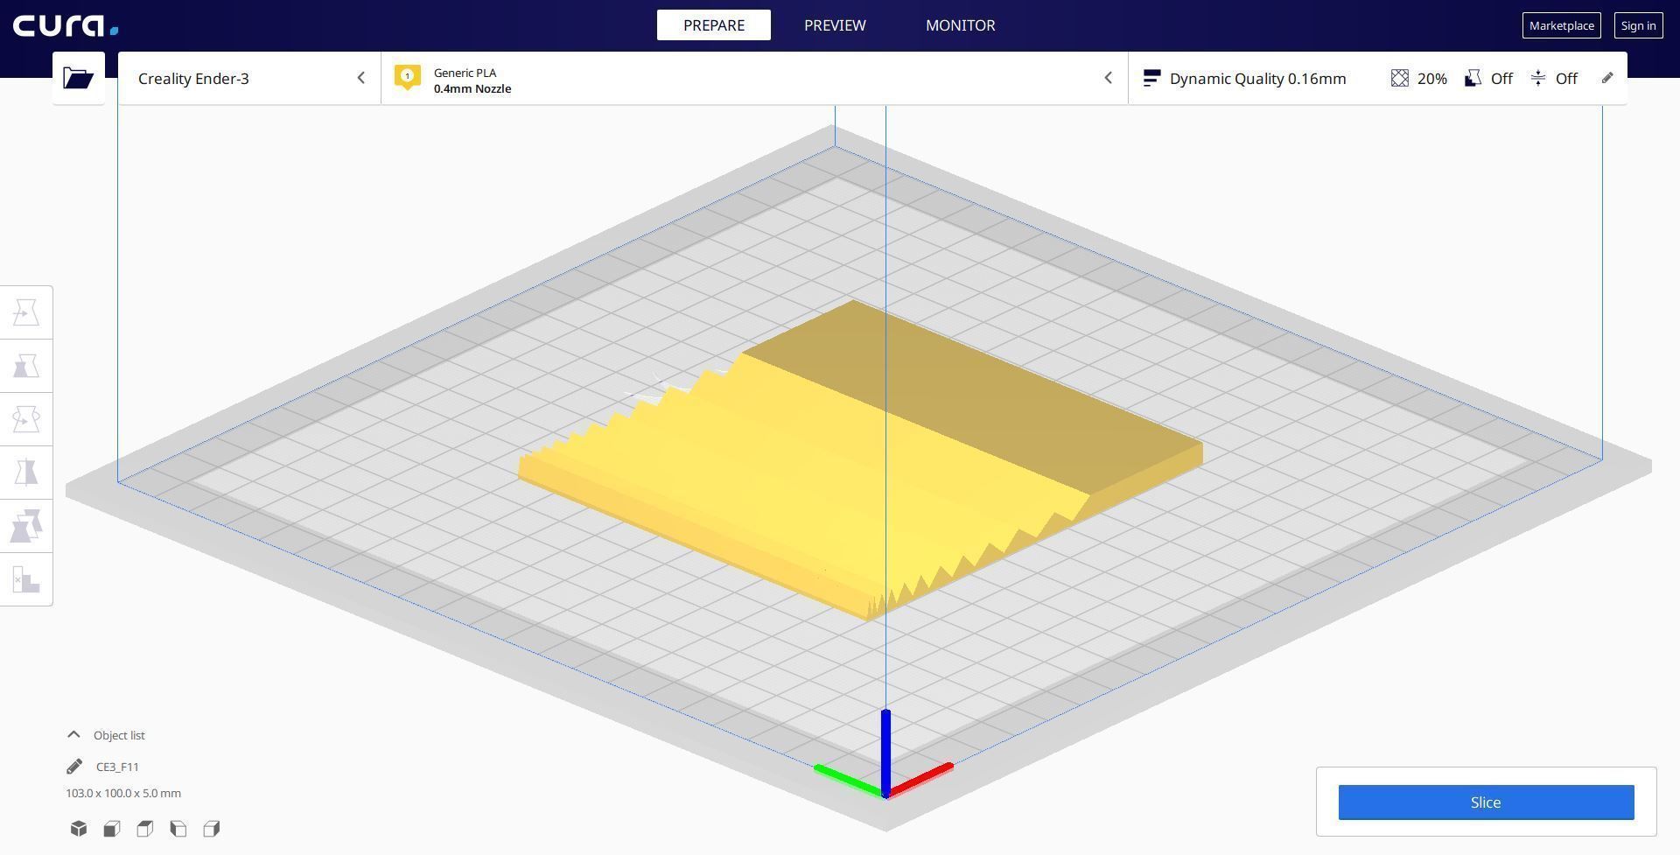Select the Scale tool
This screenshot has width=1680, height=855.
(26, 366)
